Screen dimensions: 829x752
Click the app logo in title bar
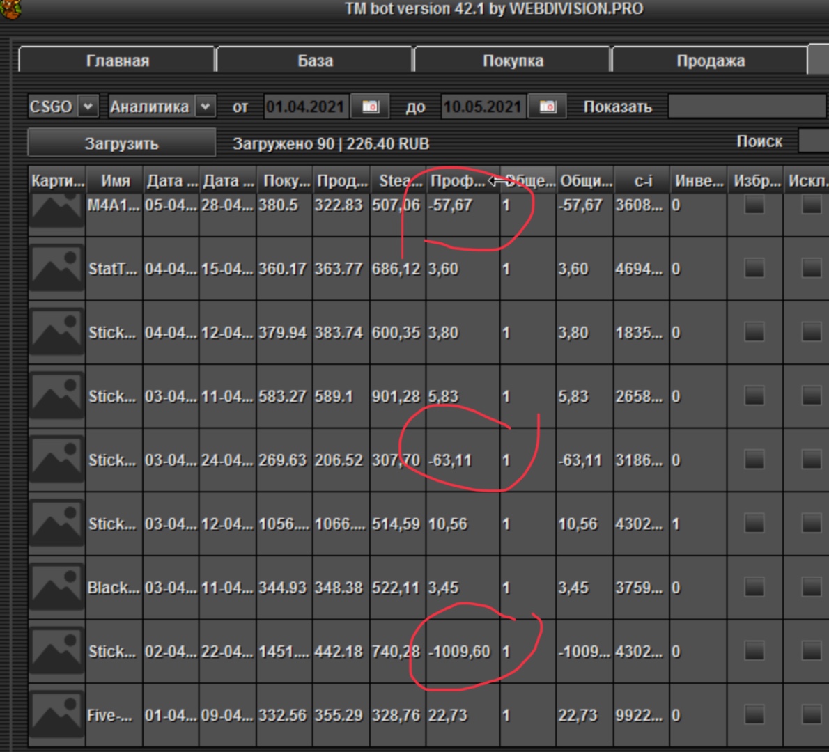tap(10, 8)
